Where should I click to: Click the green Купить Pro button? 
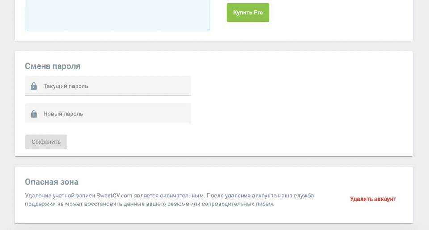248,12
